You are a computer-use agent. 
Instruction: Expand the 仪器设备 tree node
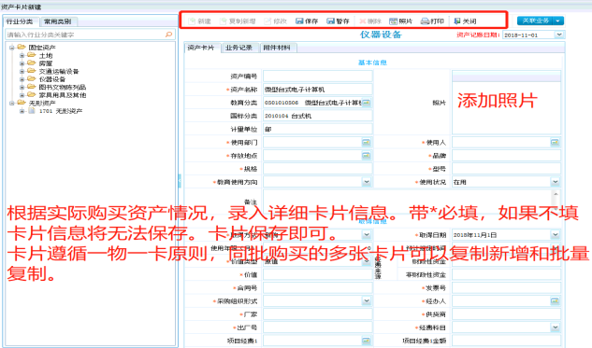click(22, 79)
